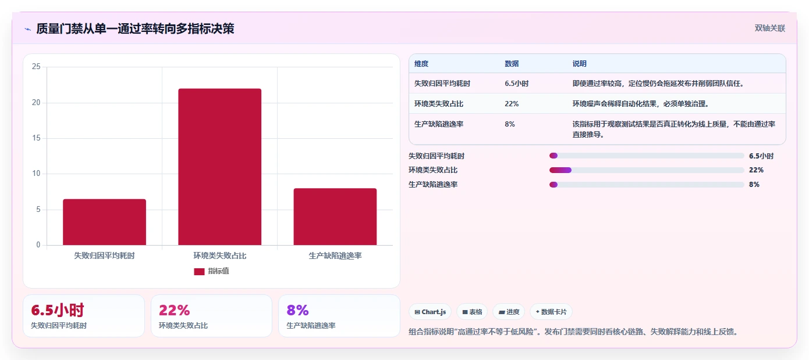Viewport: 809px width, 360px height.
Task: Click 6.5小时 value beside progress bar
Action: (761, 156)
